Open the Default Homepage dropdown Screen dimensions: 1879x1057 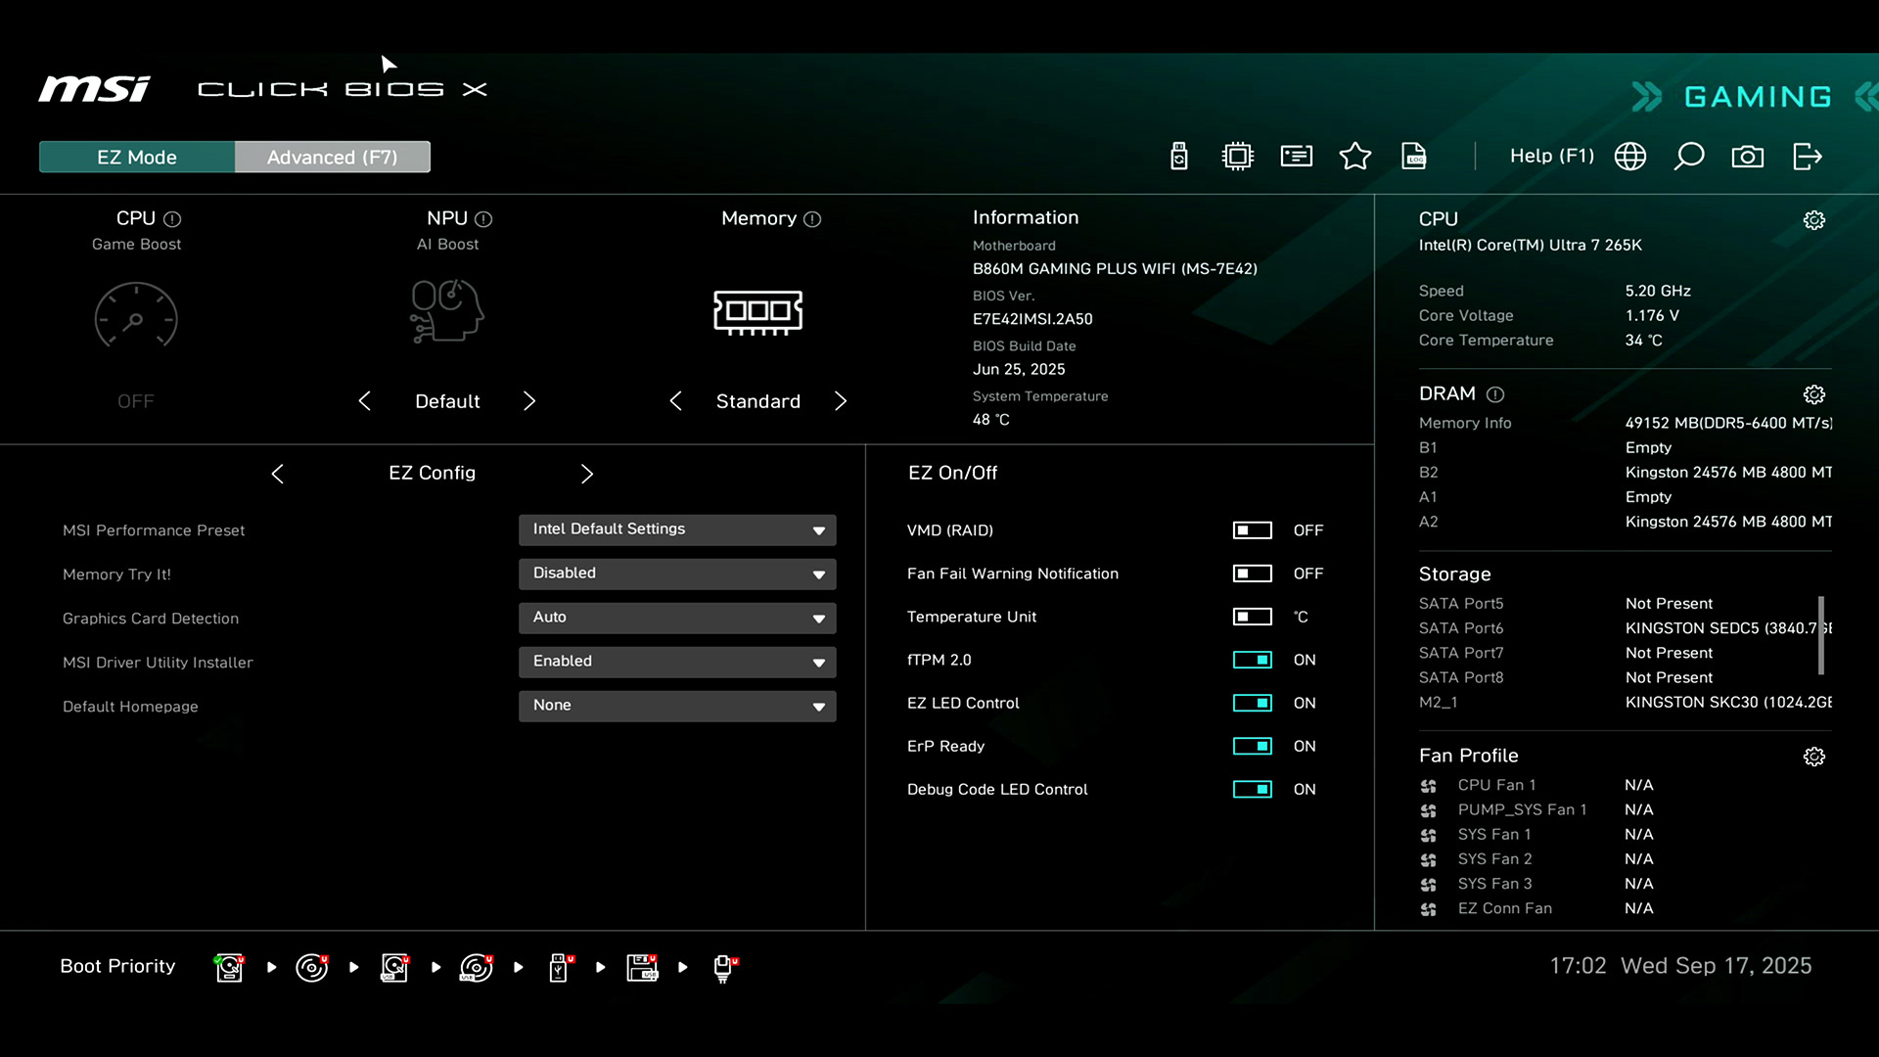click(x=677, y=706)
